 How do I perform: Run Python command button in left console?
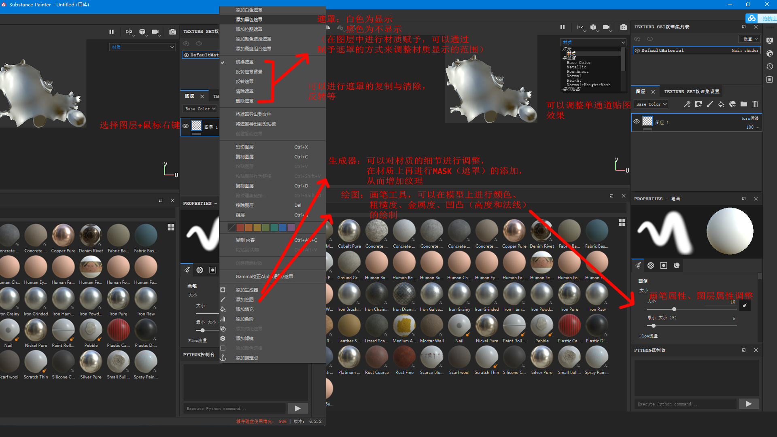coord(298,409)
